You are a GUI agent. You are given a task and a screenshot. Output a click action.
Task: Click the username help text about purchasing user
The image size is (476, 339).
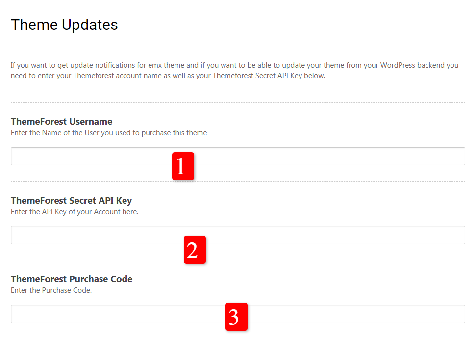click(109, 133)
